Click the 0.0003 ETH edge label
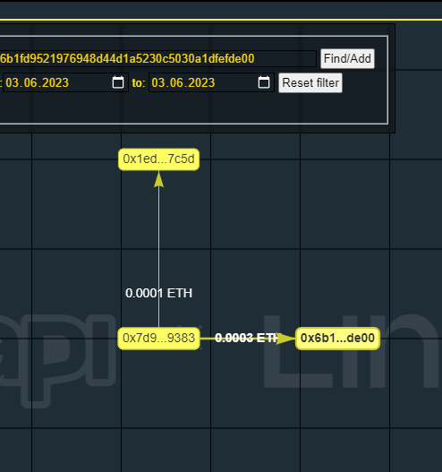Screen dimensions: 442x472 pyautogui.click(x=247, y=338)
